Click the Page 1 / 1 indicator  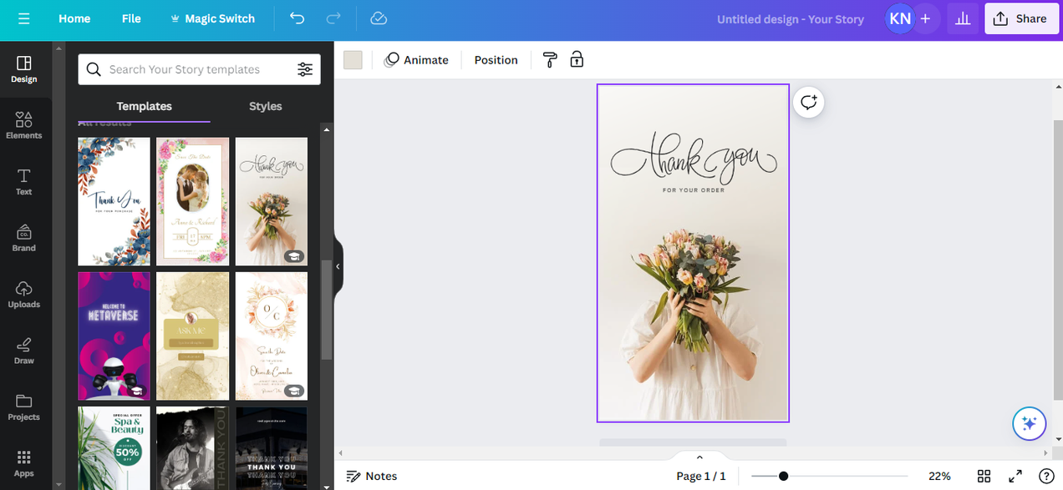coord(700,476)
